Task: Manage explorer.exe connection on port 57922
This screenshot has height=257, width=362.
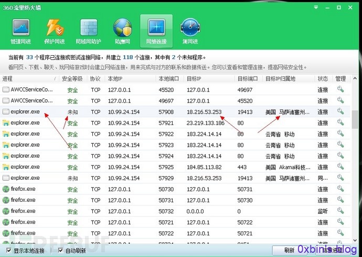Action: tap(340, 133)
